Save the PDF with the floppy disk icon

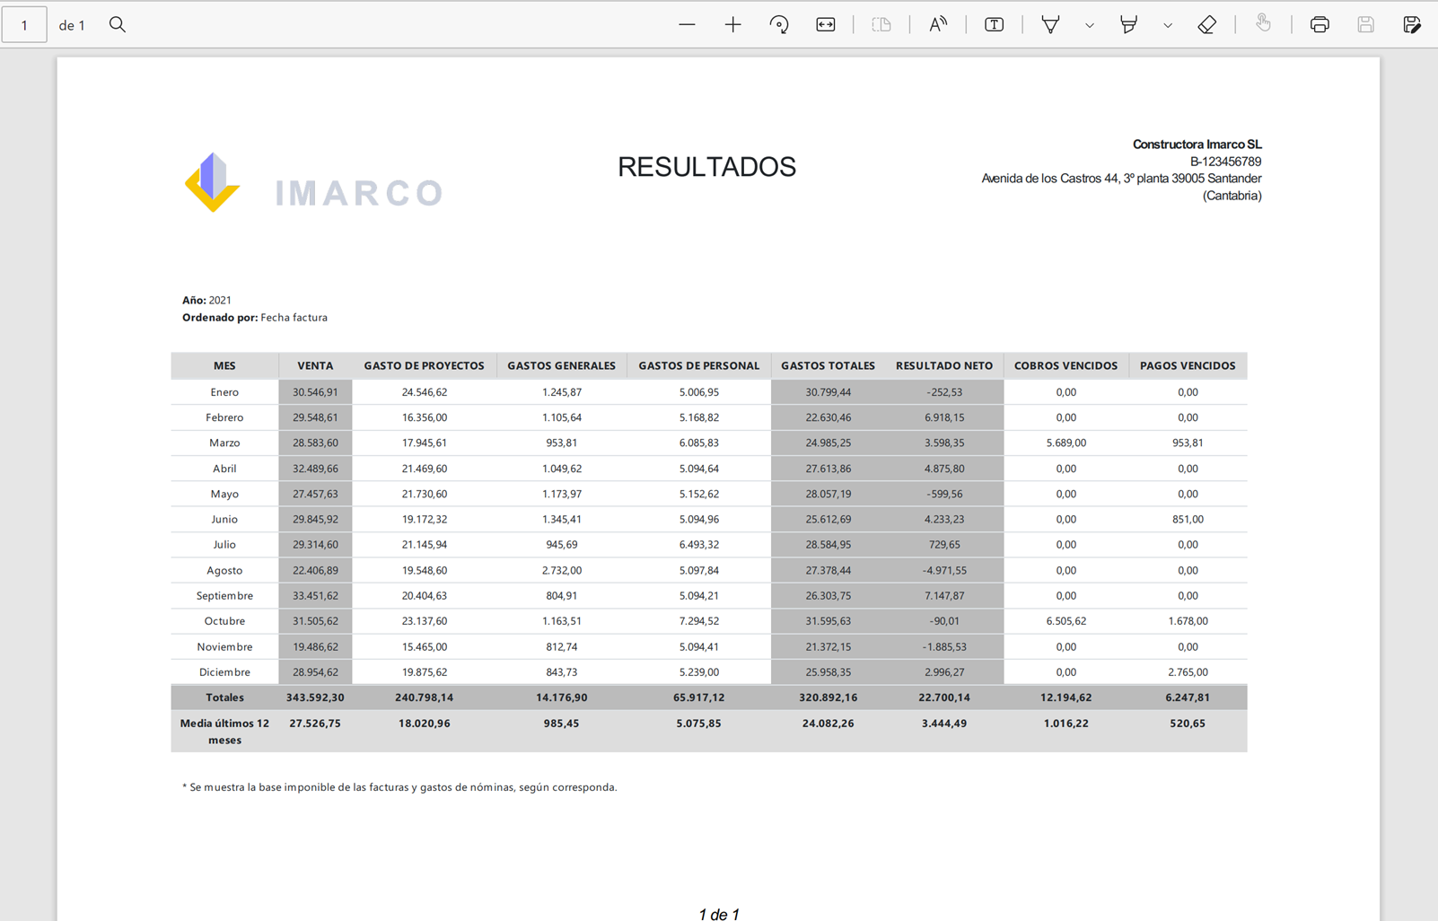click(x=1365, y=24)
